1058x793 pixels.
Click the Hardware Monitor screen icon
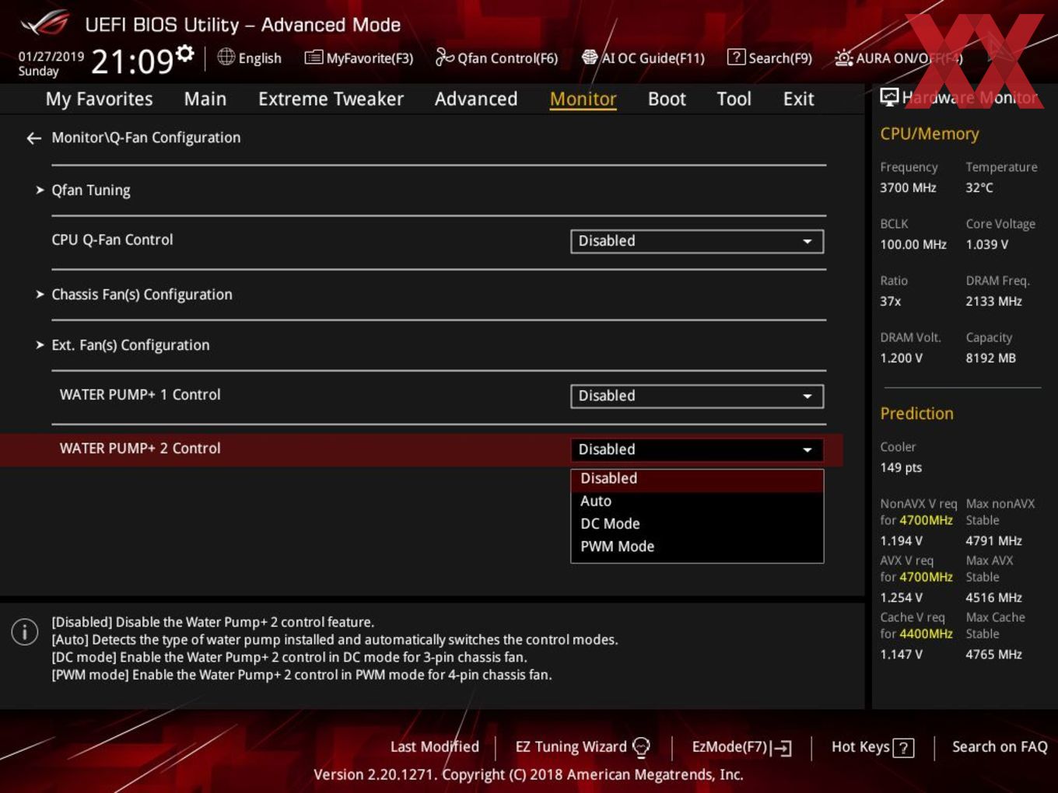[x=889, y=97]
